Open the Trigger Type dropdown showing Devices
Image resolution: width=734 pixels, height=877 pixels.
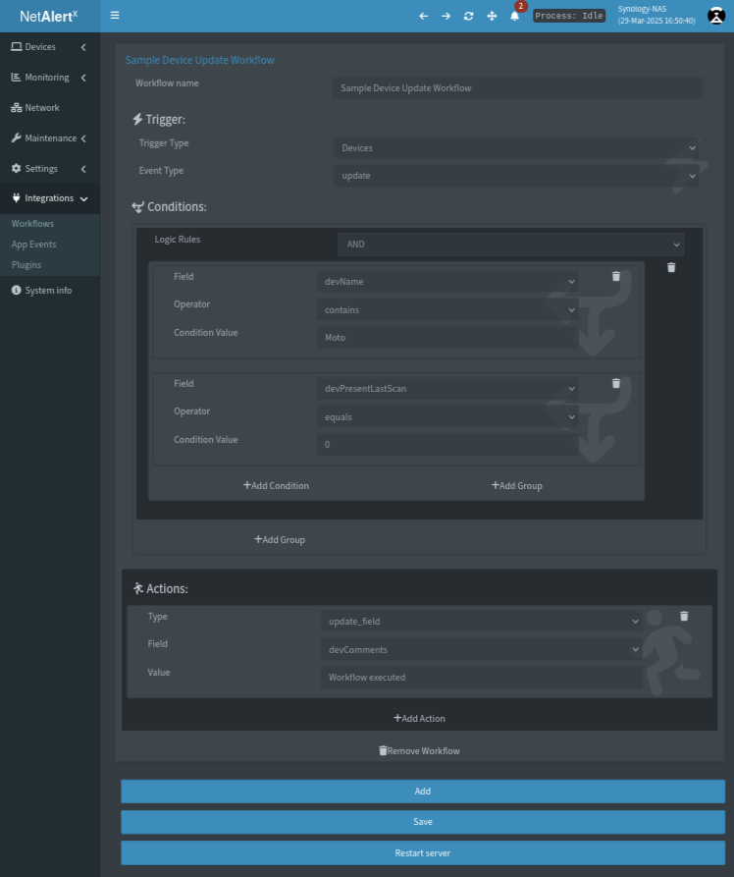tap(516, 148)
